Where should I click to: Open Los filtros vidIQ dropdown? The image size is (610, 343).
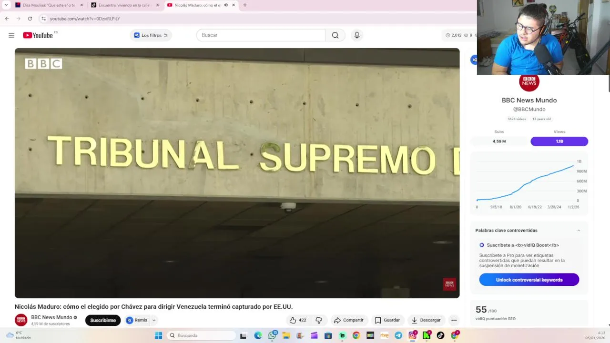click(151, 35)
